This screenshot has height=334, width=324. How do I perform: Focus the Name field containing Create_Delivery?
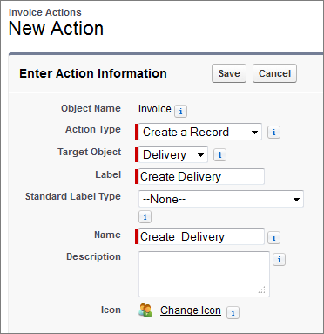pos(201,236)
